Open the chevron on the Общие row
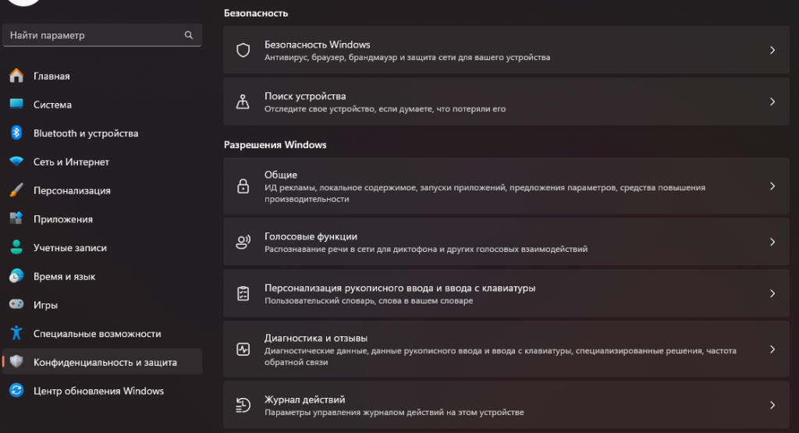Viewport: 799px width, 433px height. pyautogui.click(x=772, y=186)
